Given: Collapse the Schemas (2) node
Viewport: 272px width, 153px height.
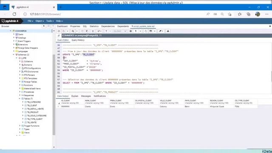Looking at the screenshot, I should pos(14,55).
